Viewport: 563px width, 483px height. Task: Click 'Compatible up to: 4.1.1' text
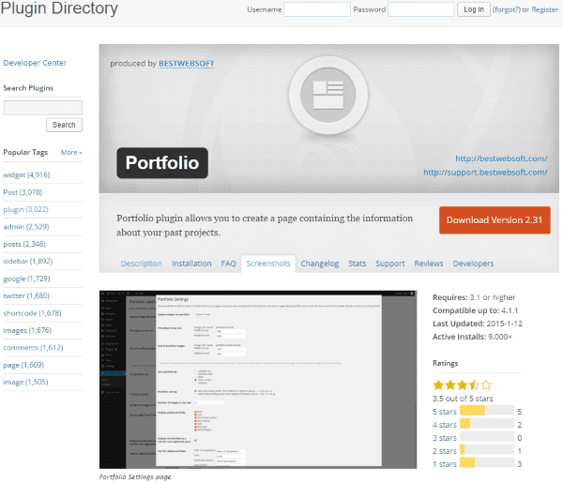coord(475,310)
